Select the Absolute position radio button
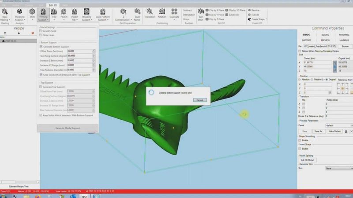353x198 pixels. pos(300,80)
